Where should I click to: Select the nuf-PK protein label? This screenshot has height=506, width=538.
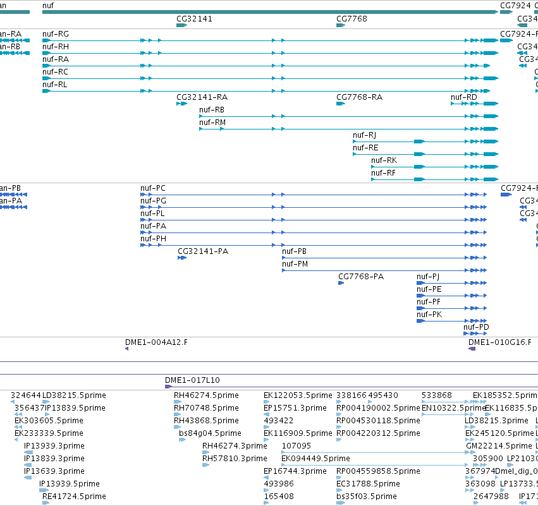coord(429,315)
